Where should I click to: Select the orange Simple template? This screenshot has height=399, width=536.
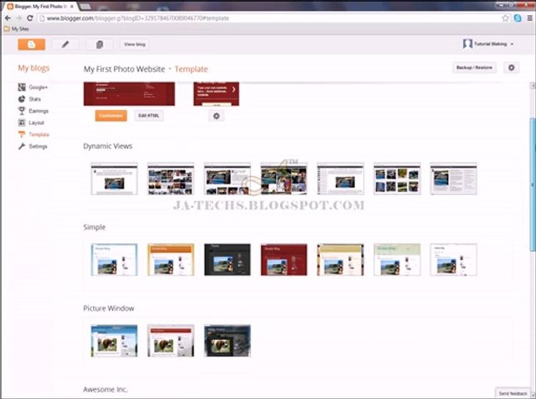(171, 260)
